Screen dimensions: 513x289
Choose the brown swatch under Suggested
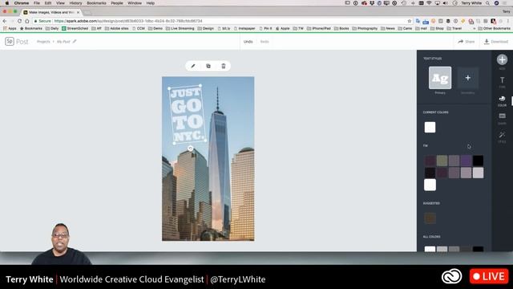(430, 218)
